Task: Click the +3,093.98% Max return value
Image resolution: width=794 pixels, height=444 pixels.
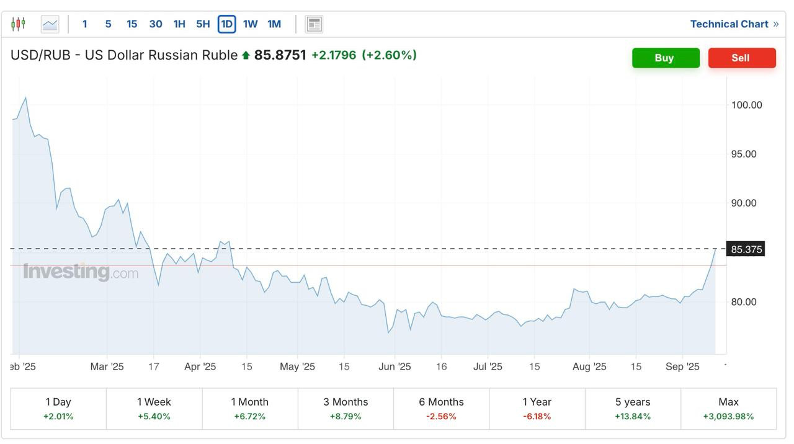Action: (x=728, y=416)
